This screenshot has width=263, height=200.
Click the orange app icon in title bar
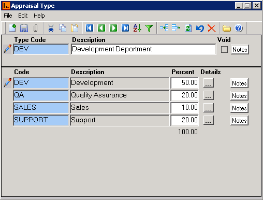(x=6, y=6)
